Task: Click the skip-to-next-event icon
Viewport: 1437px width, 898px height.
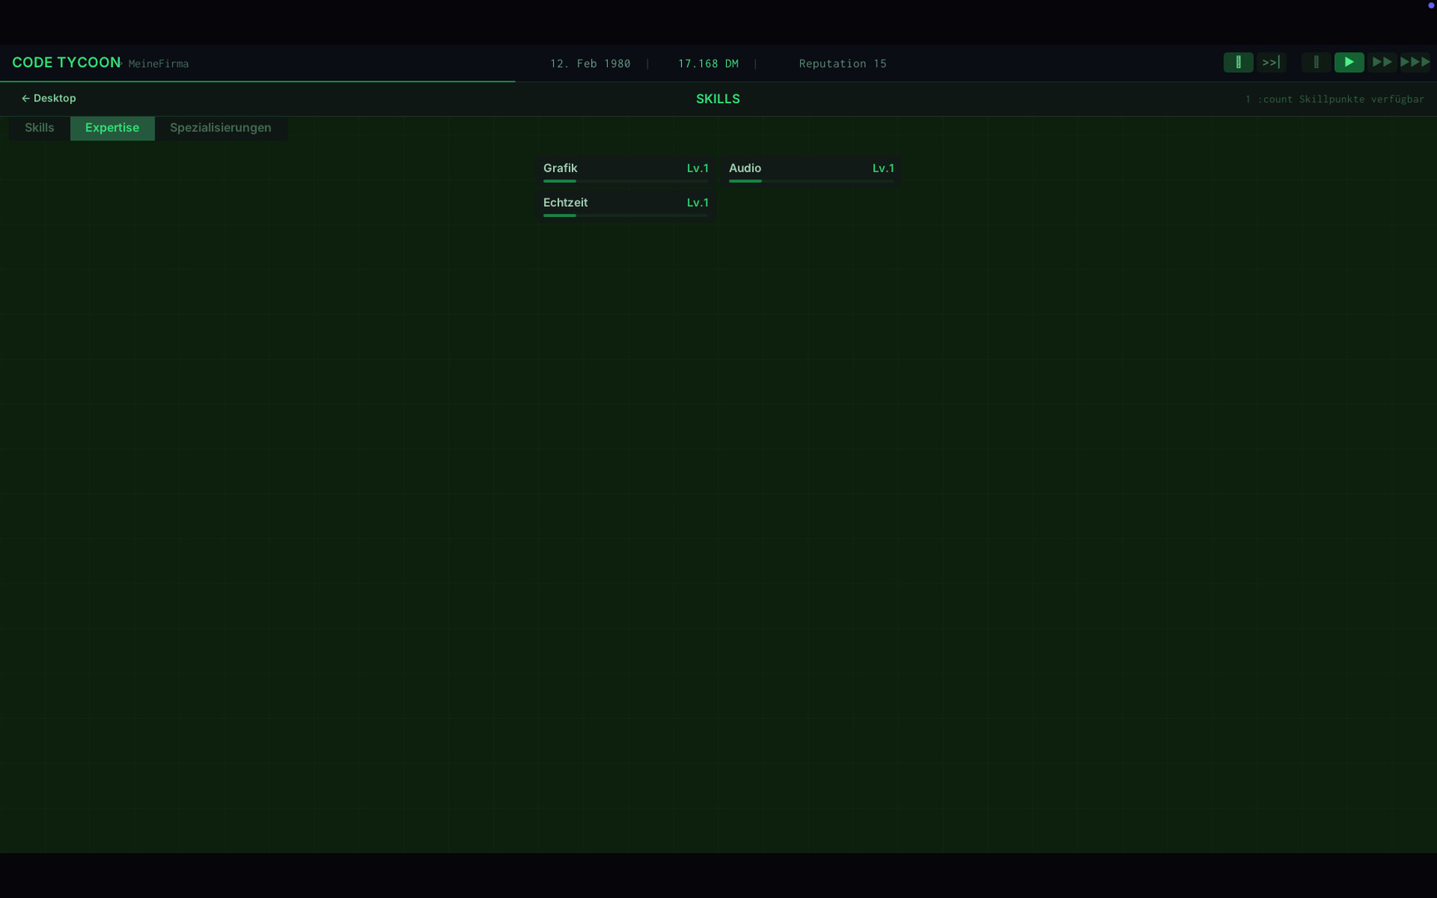Action: click(x=1271, y=62)
